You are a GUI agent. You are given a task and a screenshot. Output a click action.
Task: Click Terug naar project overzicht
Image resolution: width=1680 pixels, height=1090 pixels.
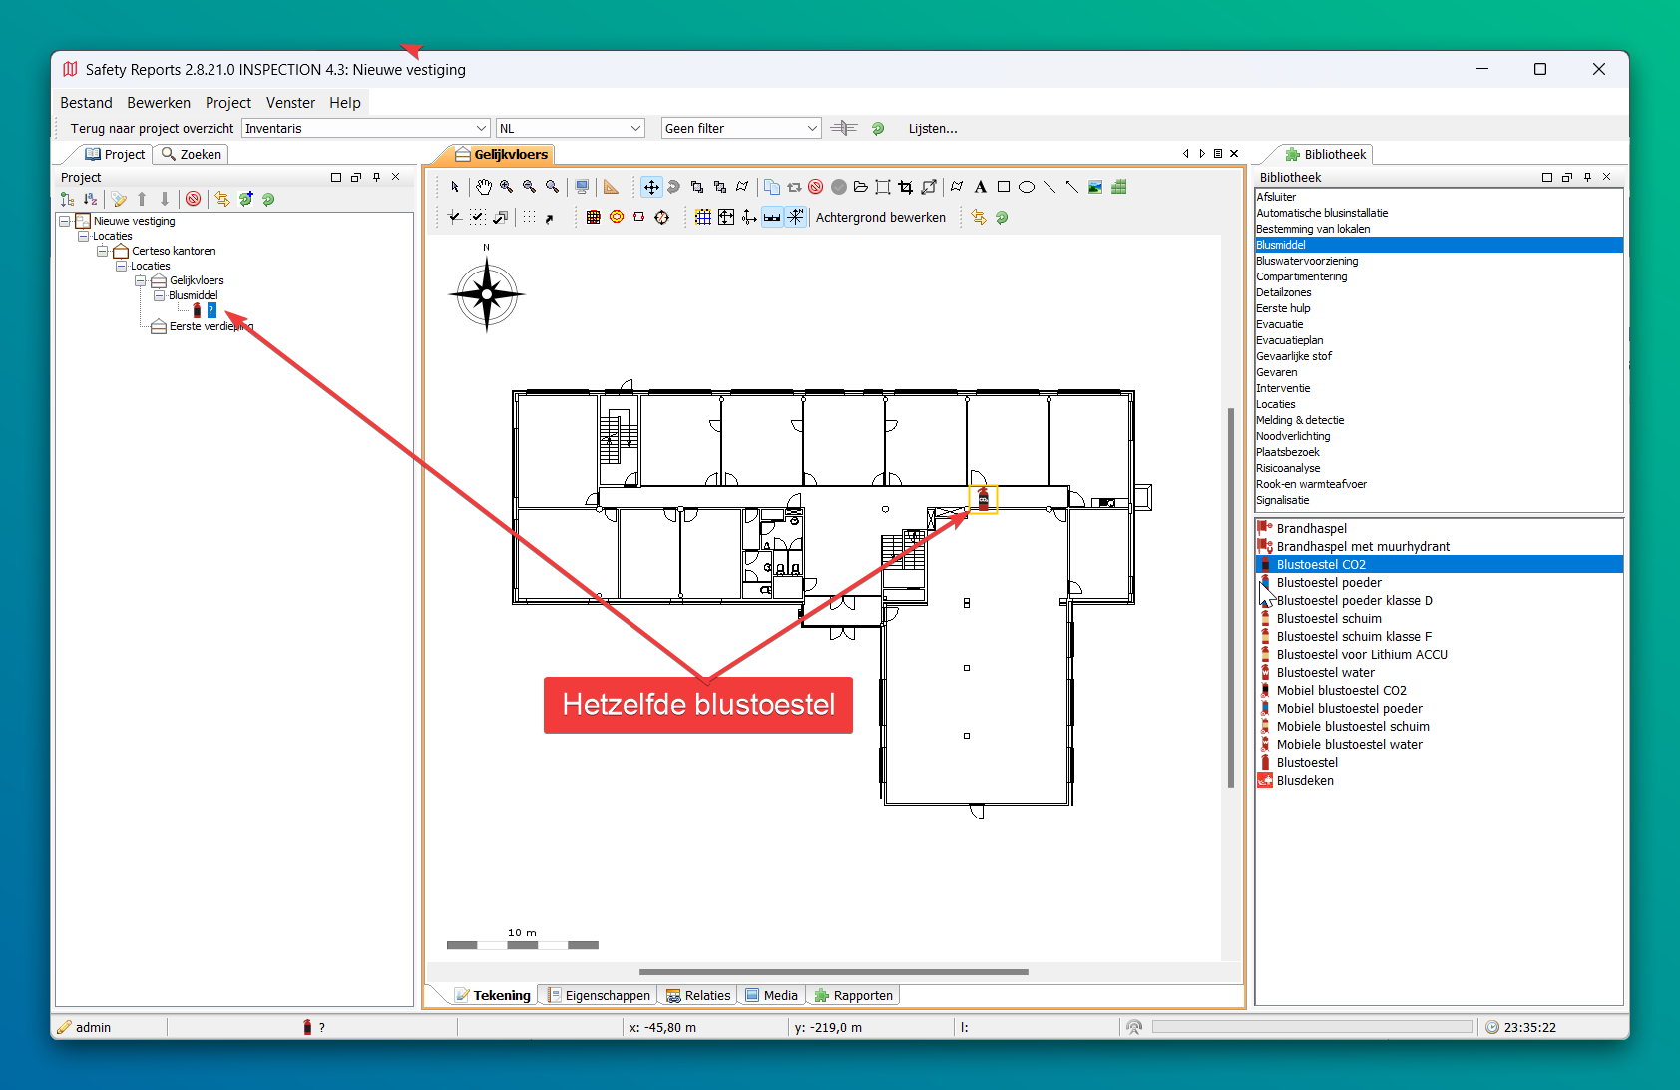pyautogui.click(x=152, y=128)
